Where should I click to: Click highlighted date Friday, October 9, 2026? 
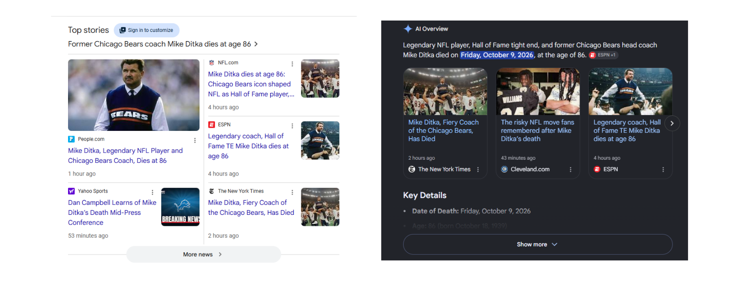point(497,55)
